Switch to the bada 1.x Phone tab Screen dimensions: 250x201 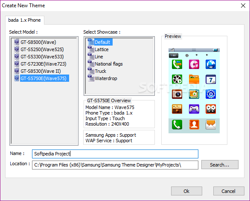tap(25, 20)
